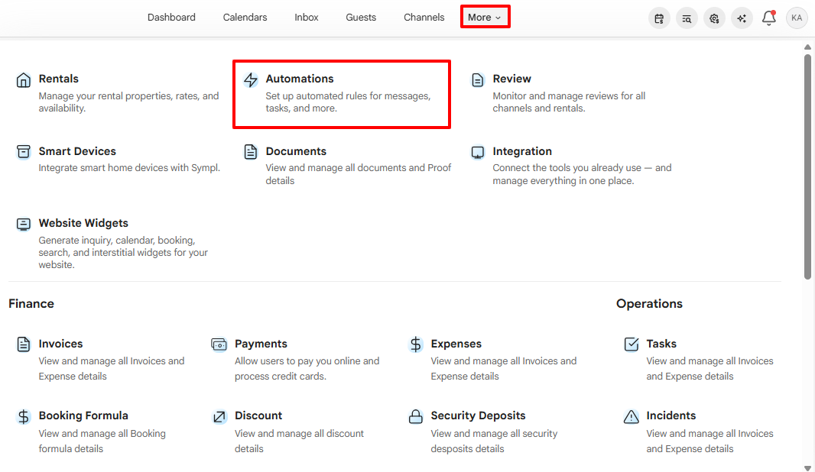
Task: Click the Integration monitor icon
Action: pyautogui.click(x=478, y=152)
